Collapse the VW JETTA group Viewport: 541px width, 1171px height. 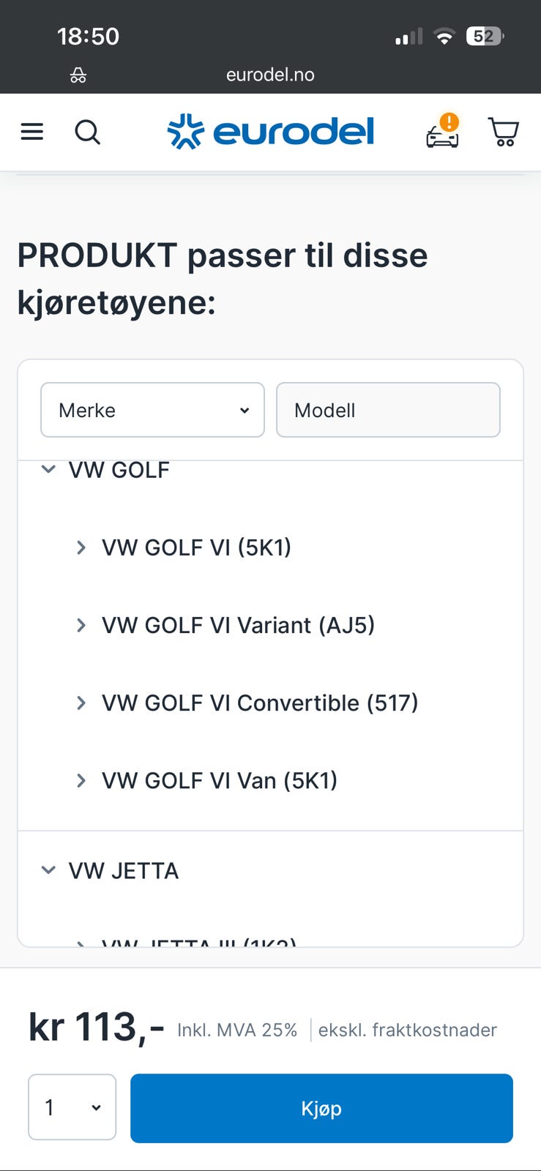48,870
